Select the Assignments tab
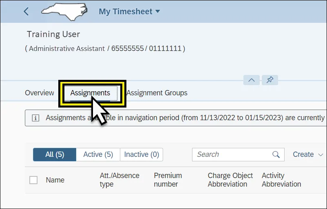327x209 pixels. [90, 93]
